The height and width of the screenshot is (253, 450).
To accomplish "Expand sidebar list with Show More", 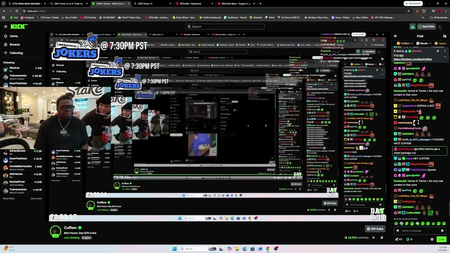I will pos(9,199).
